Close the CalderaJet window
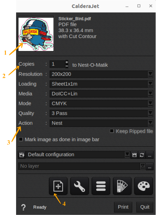The height and width of the screenshot is (215, 156). pos(151,6)
